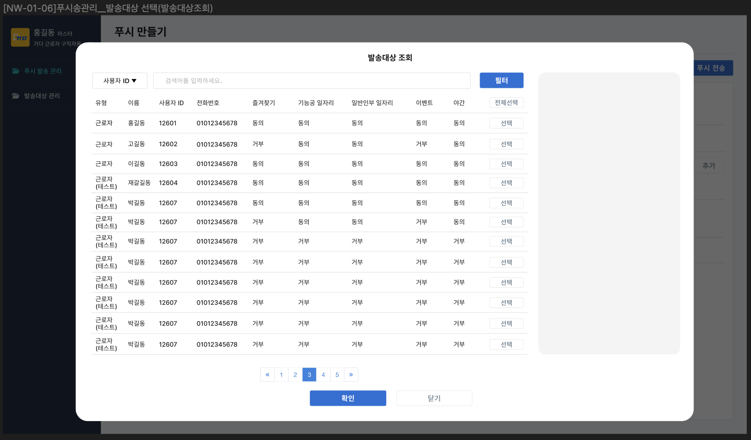Click the 기능공 일자리 column header
This screenshot has height=440, width=751.
[316, 103]
